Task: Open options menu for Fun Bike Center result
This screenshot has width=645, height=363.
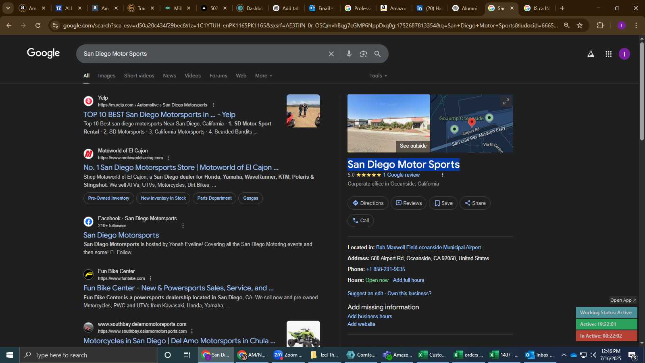Action: point(150,278)
